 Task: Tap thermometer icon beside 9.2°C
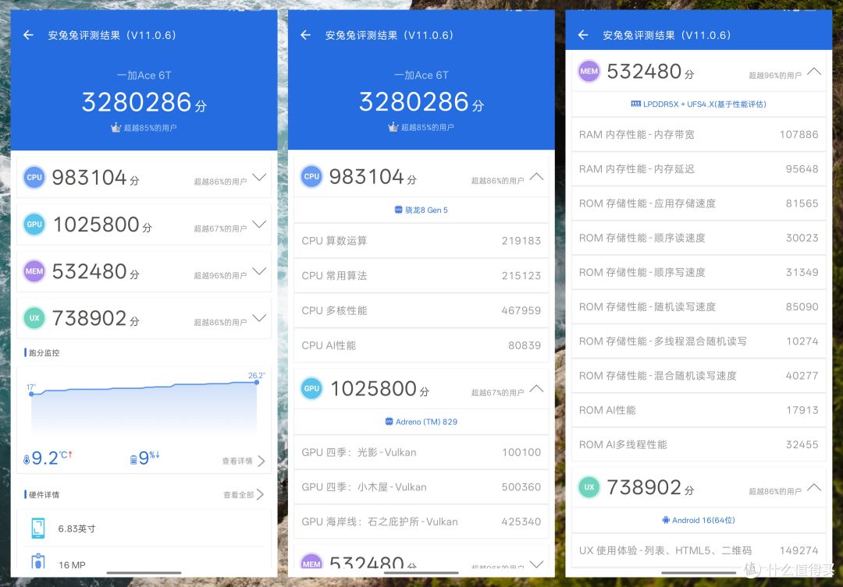tap(27, 460)
